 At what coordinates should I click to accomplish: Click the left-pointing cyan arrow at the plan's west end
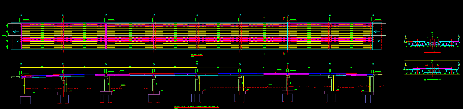[16, 32]
